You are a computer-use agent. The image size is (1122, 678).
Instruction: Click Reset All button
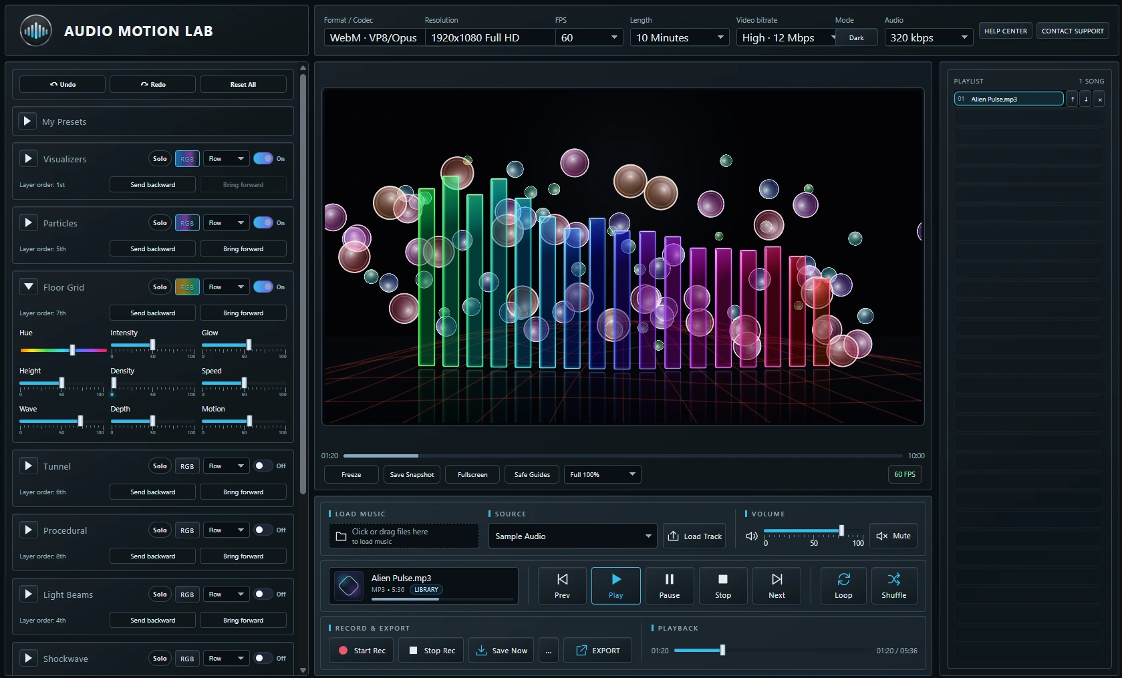243,84
